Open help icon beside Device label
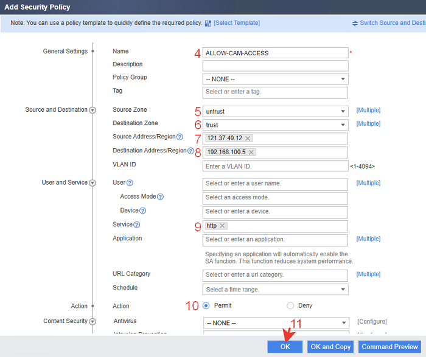 pos(142,211)
